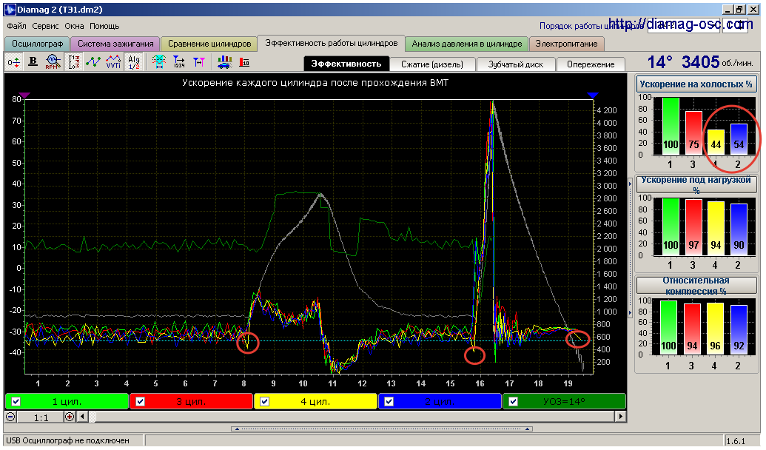The image size is (766, 450).
Task: Select the Опережение sub-tab
Action: point(591,64)
